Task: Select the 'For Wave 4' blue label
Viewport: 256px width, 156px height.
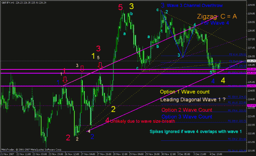Action: coord(215,23)
